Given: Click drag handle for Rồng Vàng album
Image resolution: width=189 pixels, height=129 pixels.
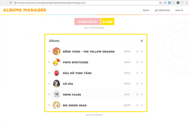Looking at the screenshot, I should (49, 52).
